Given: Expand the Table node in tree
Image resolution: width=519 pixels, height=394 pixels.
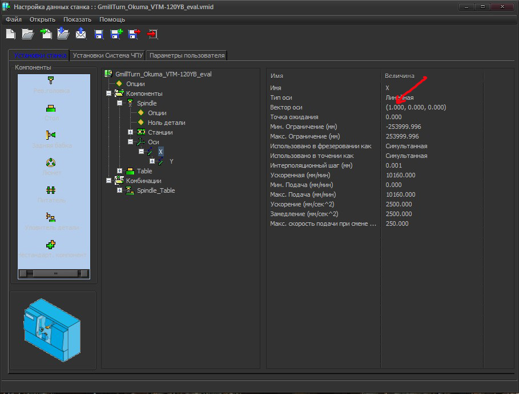Looking at the screenshot, I should tap(120, 171).
